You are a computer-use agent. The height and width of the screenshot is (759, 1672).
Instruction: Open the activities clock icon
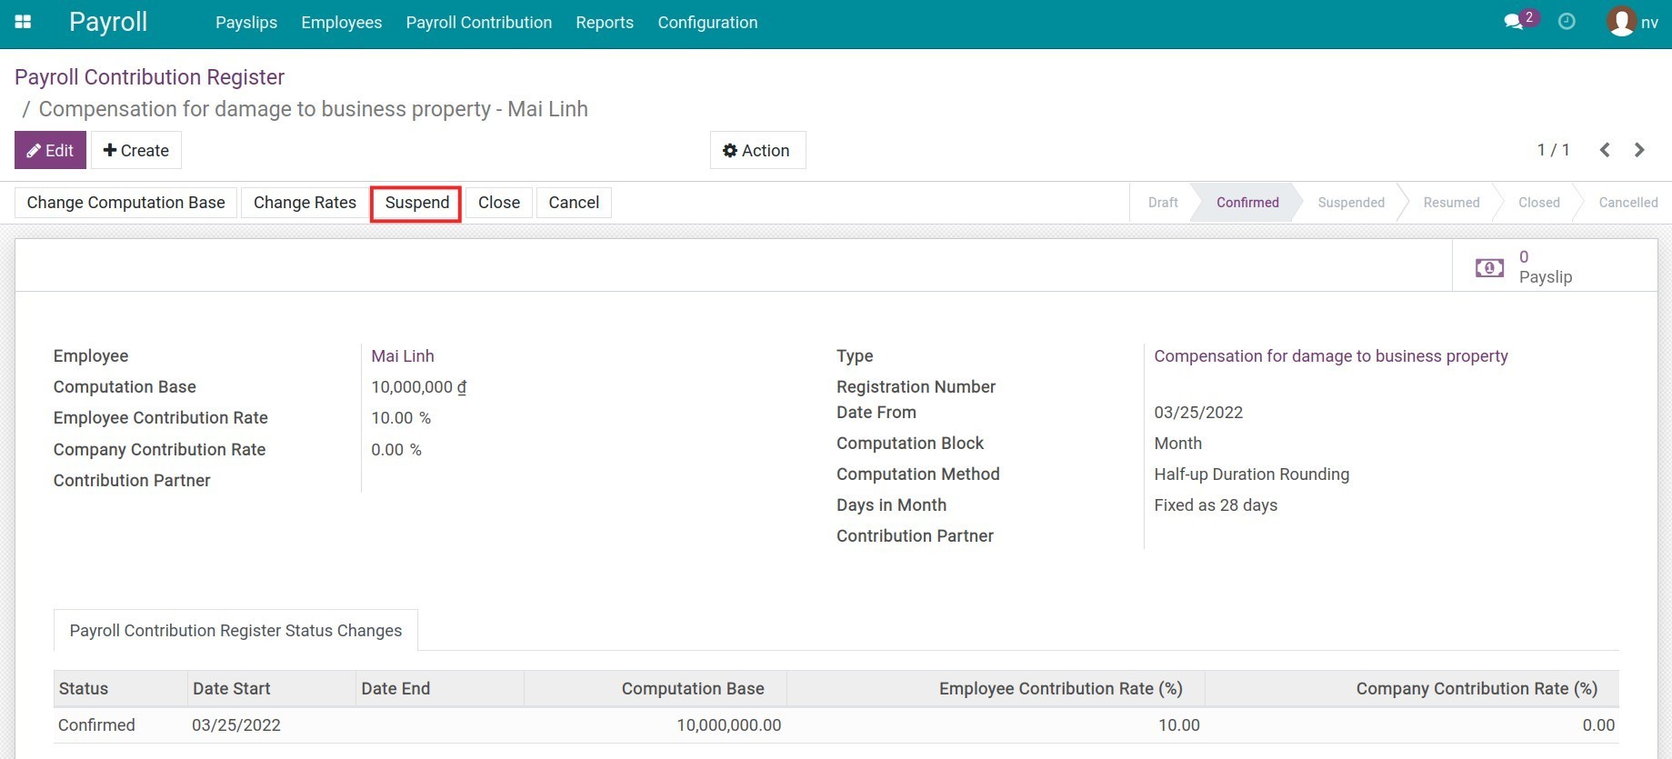pyautogui.click(x=1567, y=22)
